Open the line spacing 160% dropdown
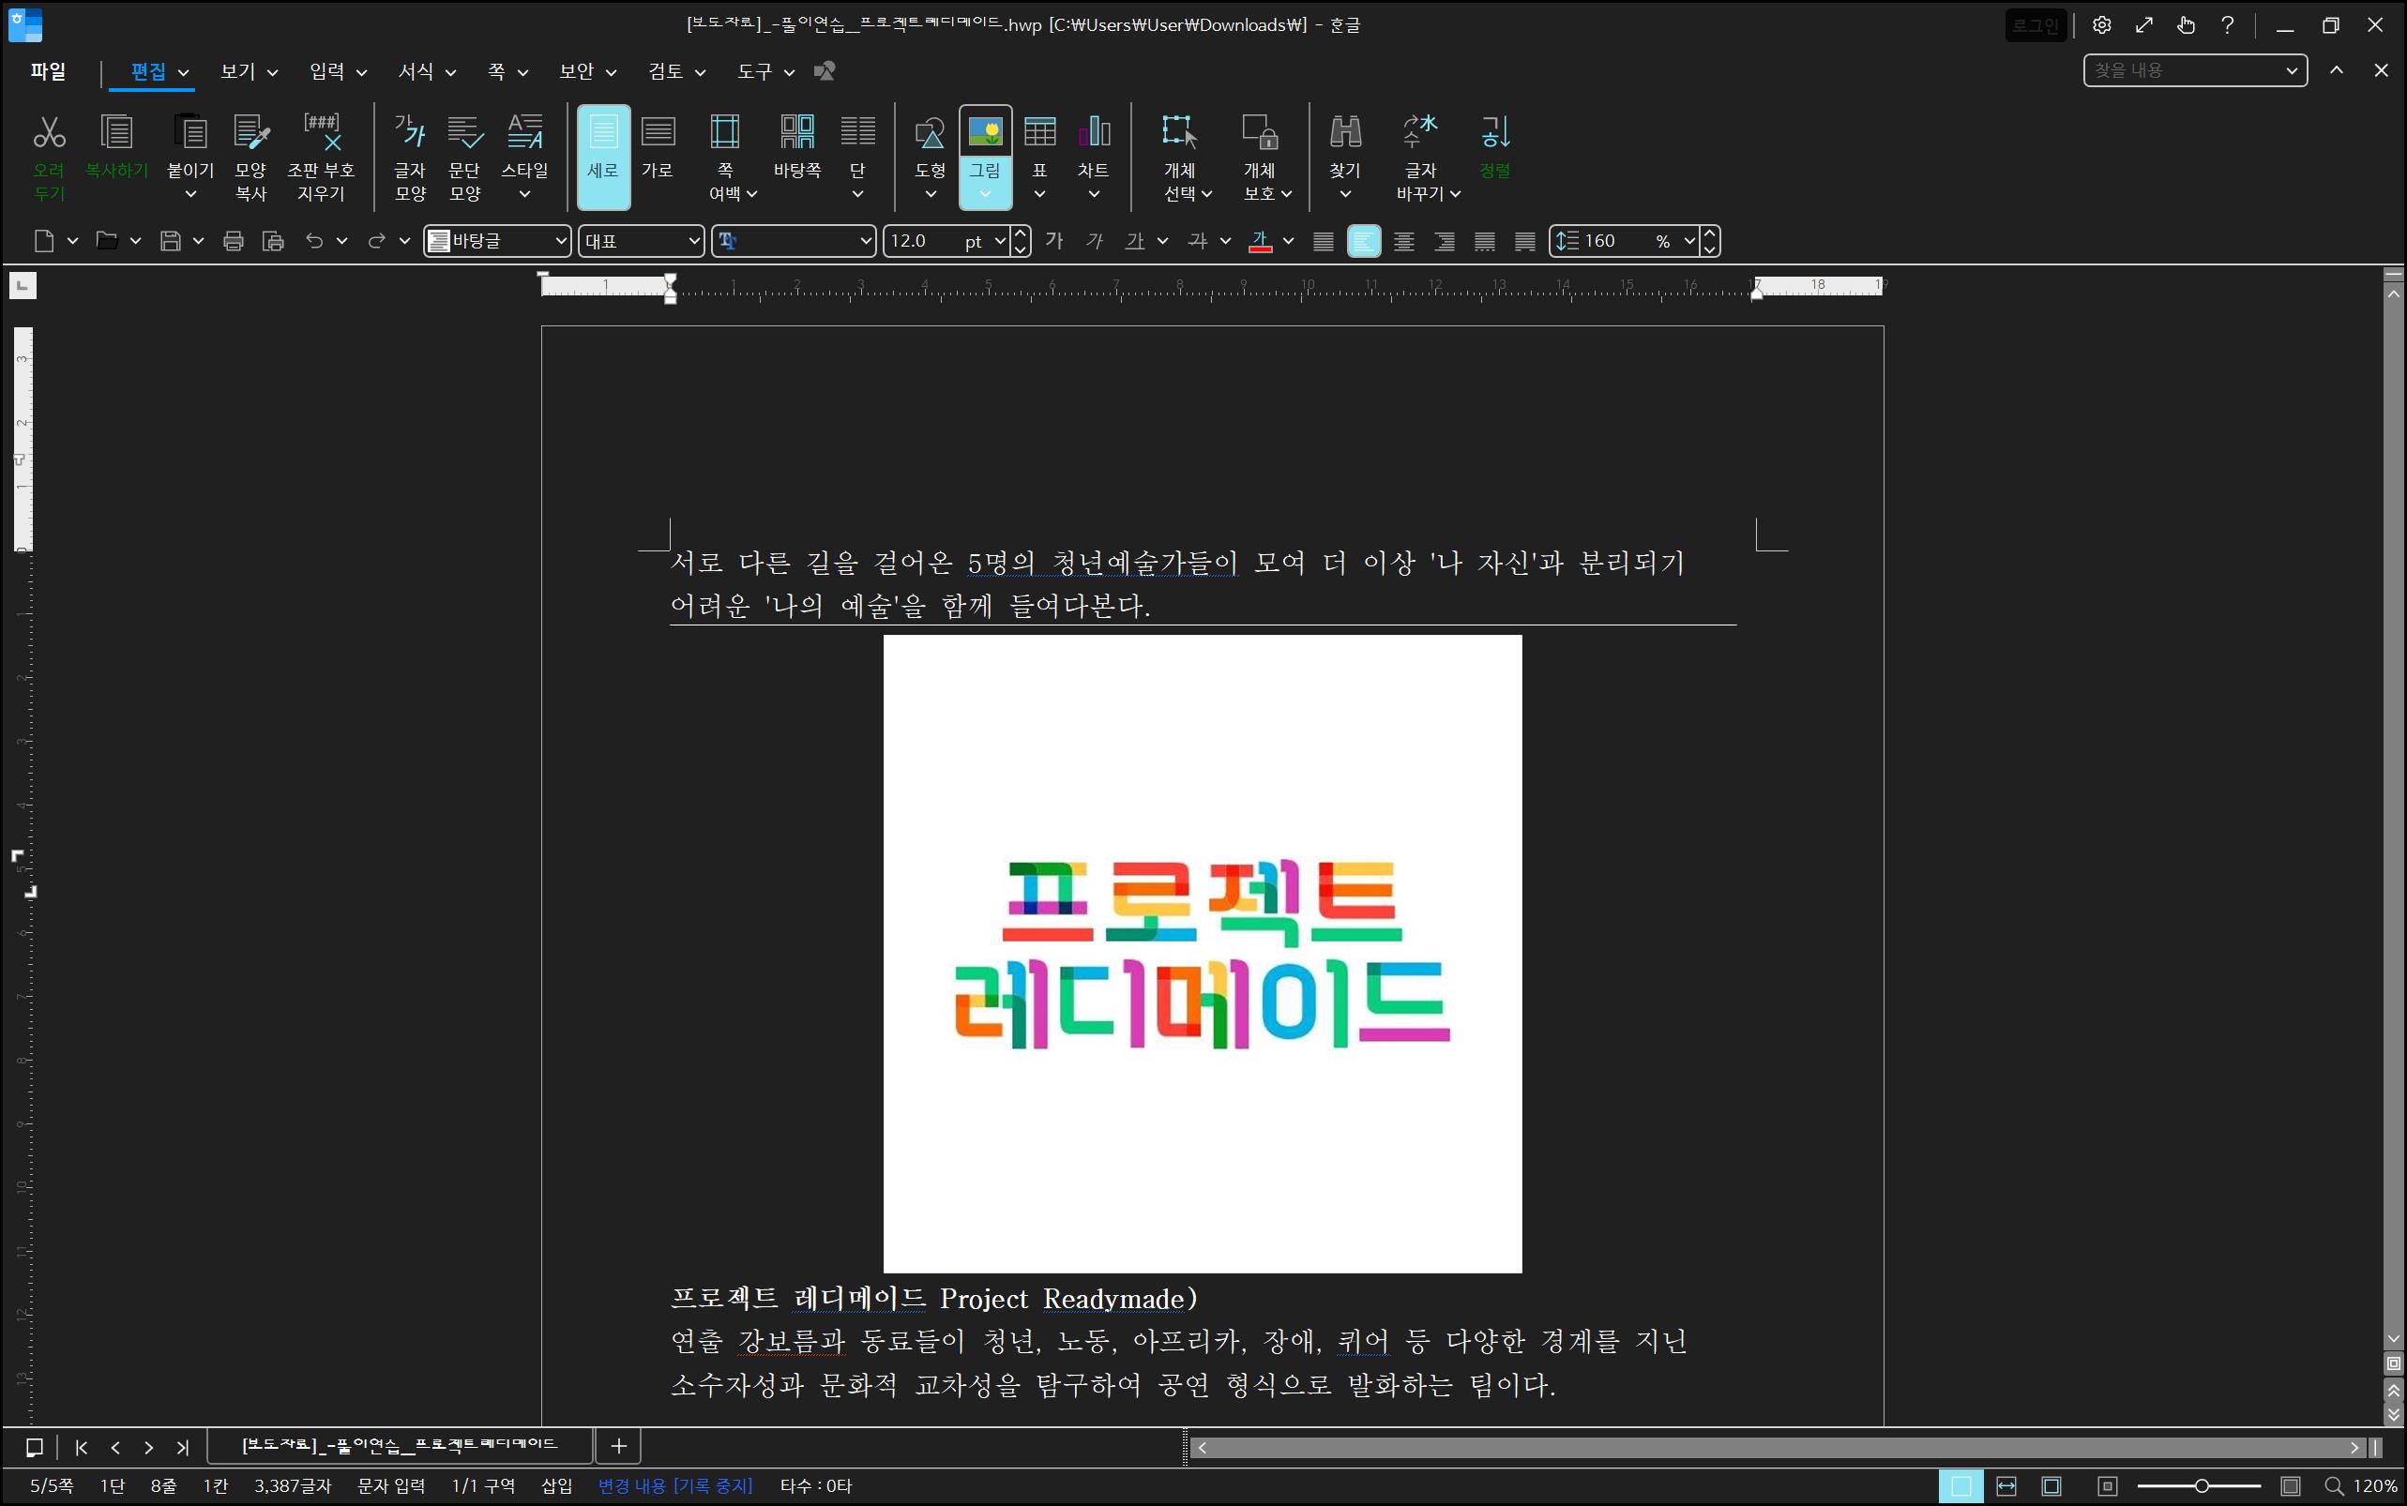Image resolution: width=2407 pixels, height=1506 pixels. point(1688,241)
